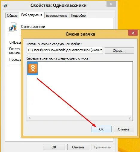Screen dimensions: 140x152
Task: Click left arrow of icon list scrollbar
Action: 30,118
